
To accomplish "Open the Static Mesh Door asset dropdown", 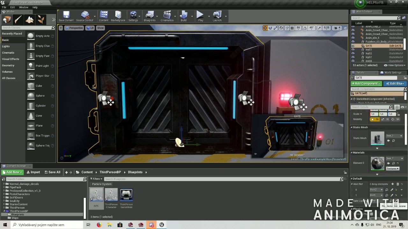I will 394,136.
